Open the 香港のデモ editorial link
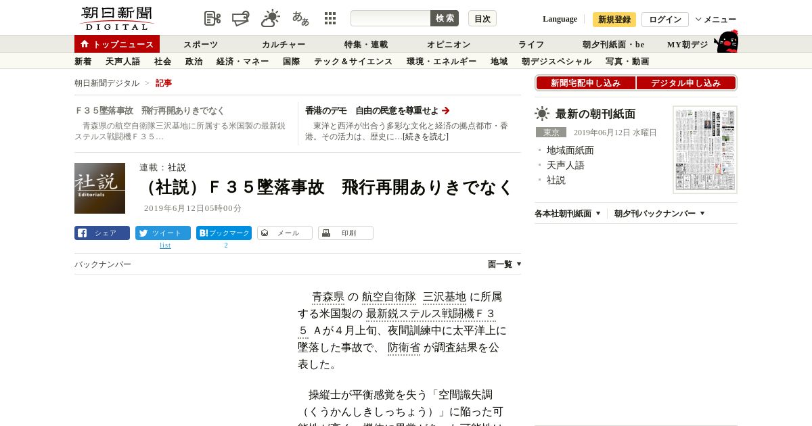 pyautogui.click(x=378, y=110)
